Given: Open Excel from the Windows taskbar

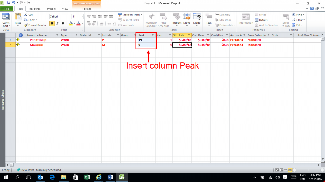Looking at the screenshot, I should click(87, 177).
